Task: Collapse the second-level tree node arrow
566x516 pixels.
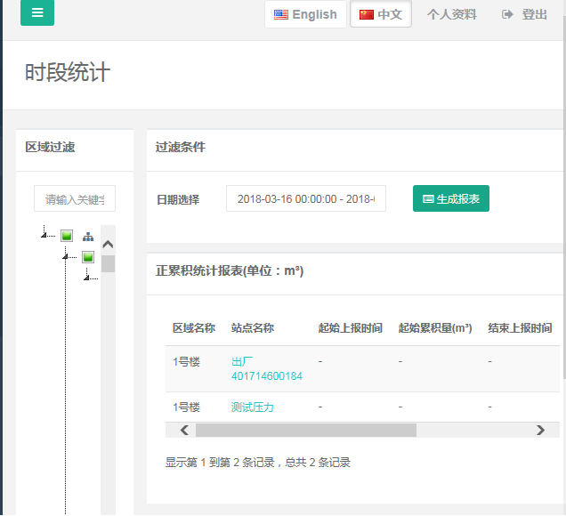Action: point(64,257)
